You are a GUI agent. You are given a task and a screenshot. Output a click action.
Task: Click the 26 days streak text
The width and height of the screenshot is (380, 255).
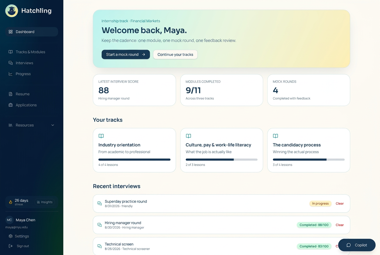[21, 201]
